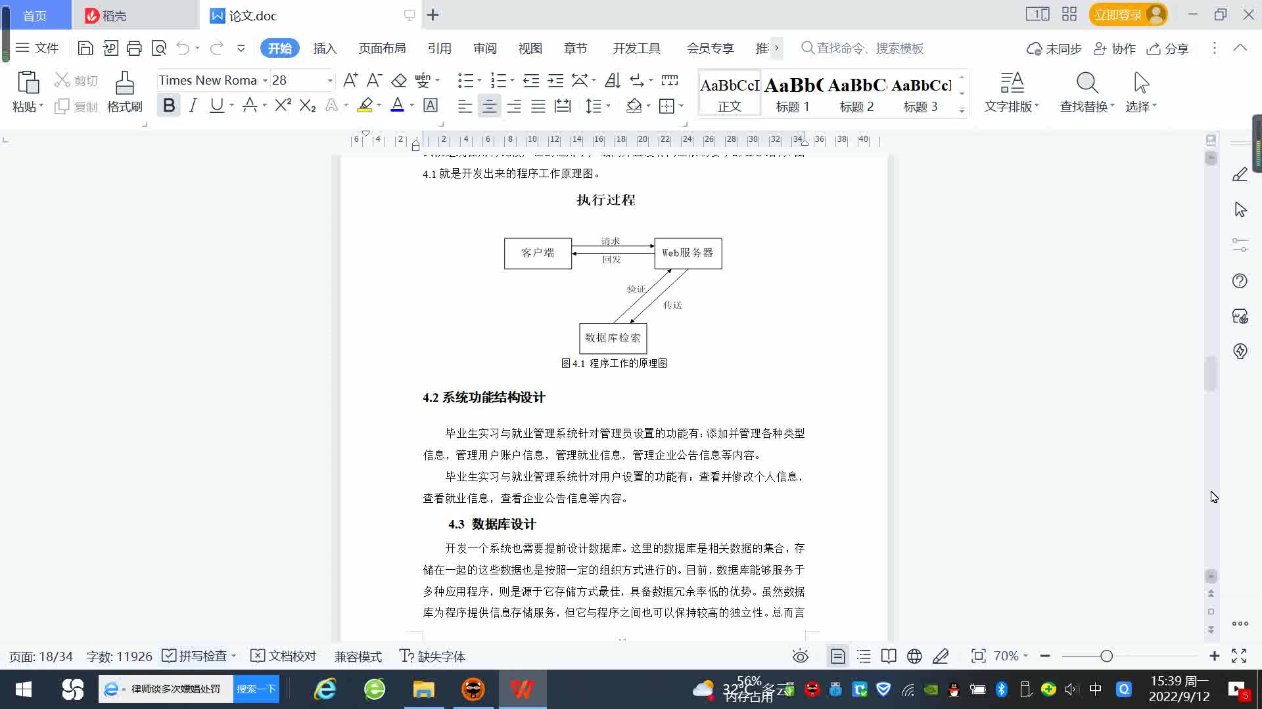Toggle outline view in status bar

pos(864,656)
